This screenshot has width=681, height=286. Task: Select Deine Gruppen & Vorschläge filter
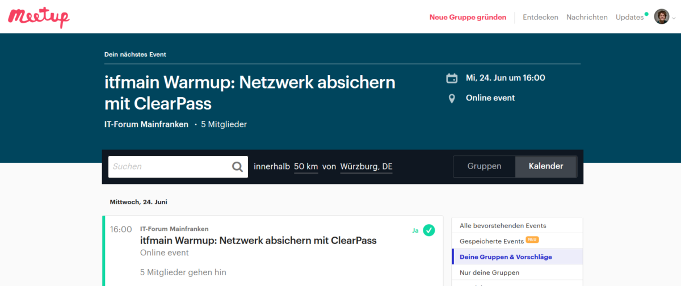coord(517,256)
